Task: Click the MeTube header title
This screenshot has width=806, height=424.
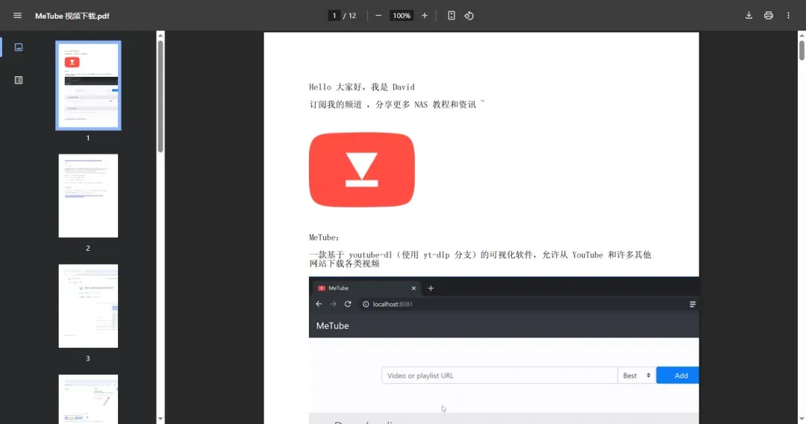Action: point(333,325)
